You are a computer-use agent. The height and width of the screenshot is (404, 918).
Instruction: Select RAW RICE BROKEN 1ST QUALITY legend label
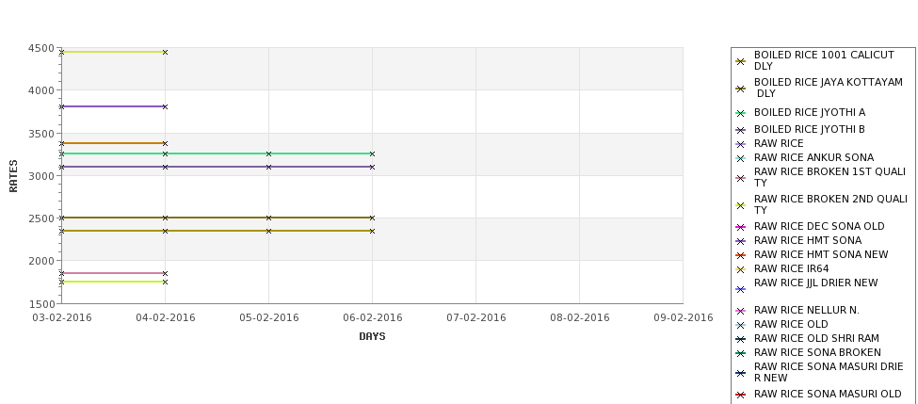(829, 177)
